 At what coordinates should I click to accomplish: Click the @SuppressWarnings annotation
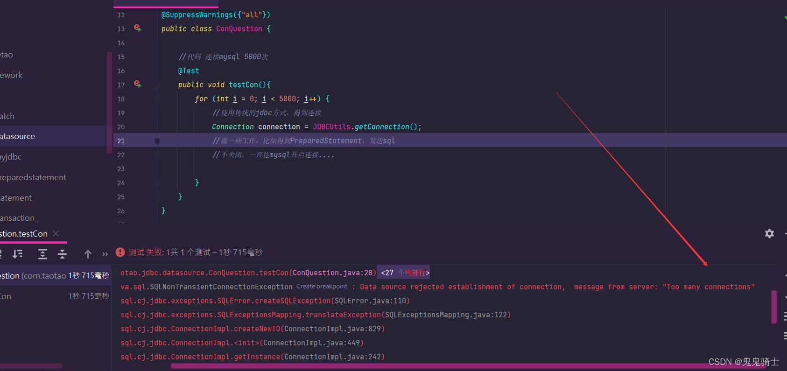click(197, 15)
